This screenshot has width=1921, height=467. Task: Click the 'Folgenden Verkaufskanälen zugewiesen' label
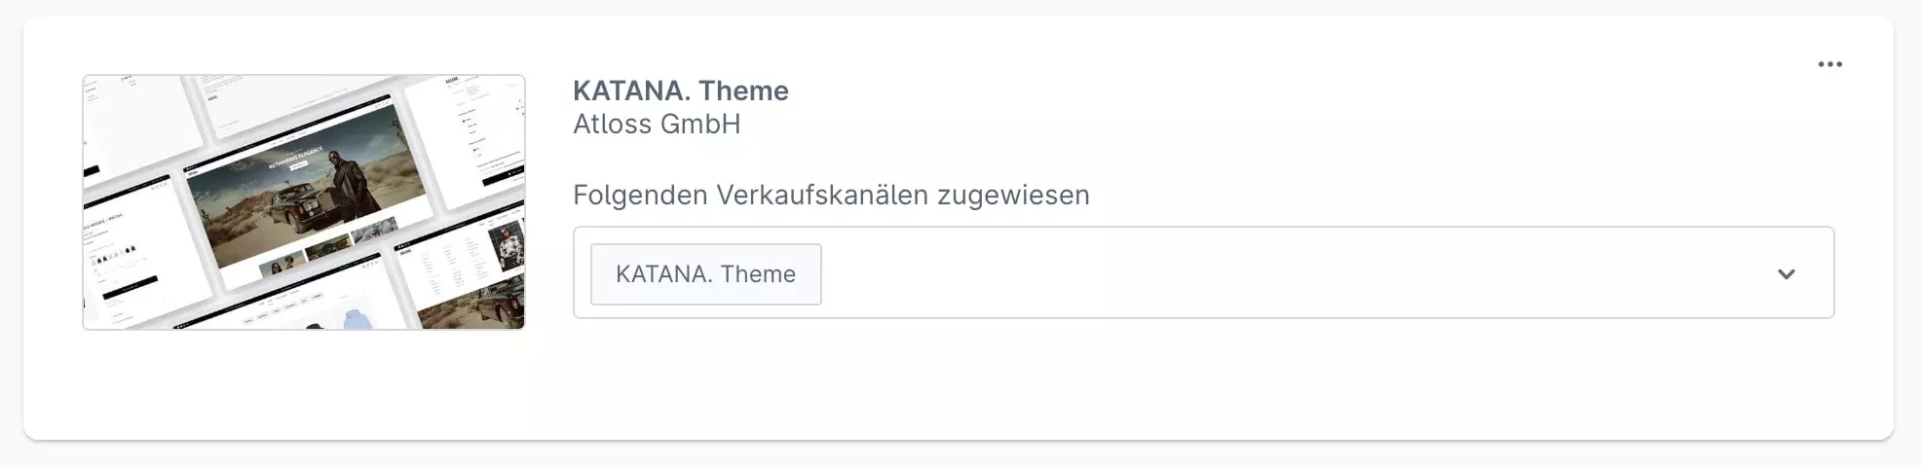tap(830, 195)
